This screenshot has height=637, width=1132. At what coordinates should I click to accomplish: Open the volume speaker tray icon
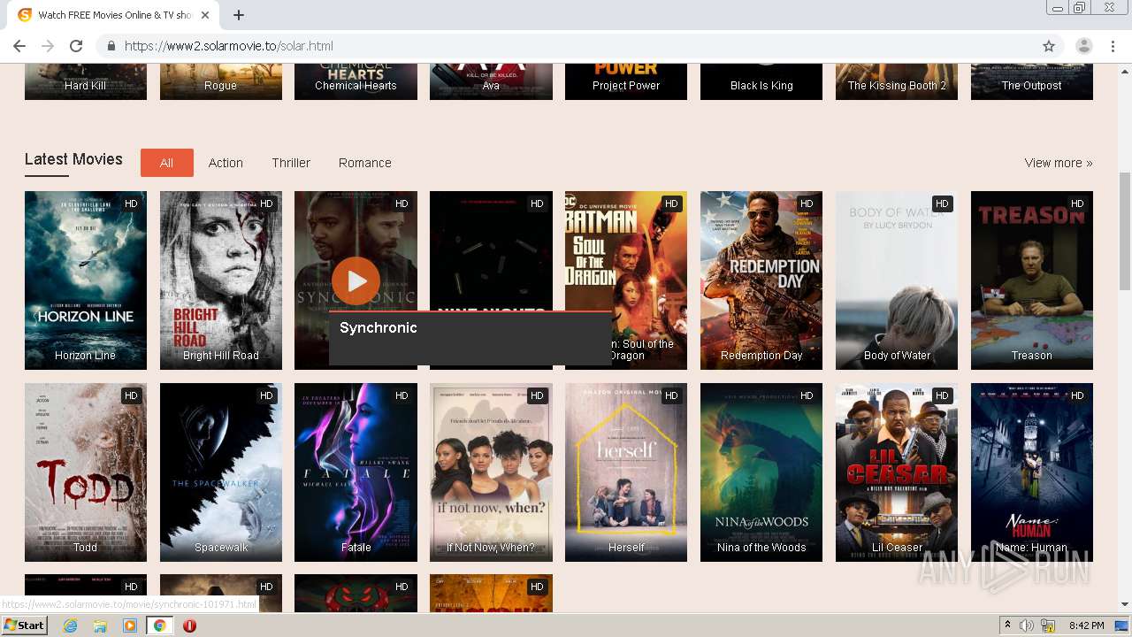1026,625
